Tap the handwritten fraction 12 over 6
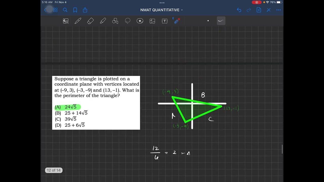The image size is (324, 182). click(x=156, y=153)
